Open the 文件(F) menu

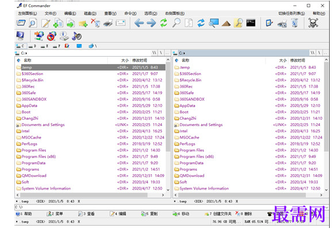pos(50,13)
